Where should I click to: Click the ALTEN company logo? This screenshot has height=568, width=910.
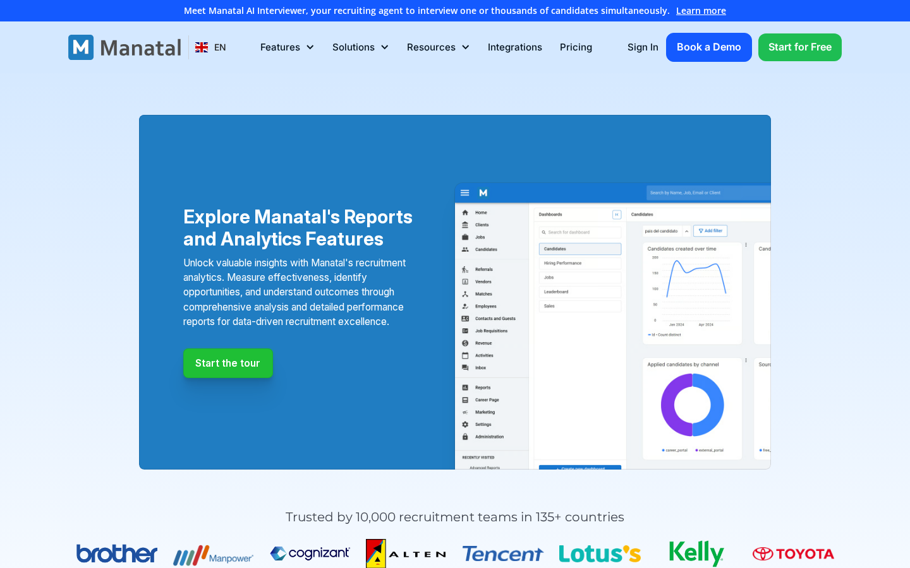[406, 553]
